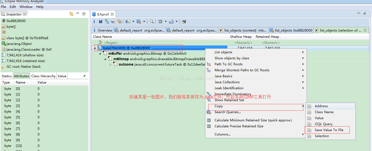Screen dimensions: 372x151
Task: Open the Dominator Tree toolbar icon
Action: (107, 21)
